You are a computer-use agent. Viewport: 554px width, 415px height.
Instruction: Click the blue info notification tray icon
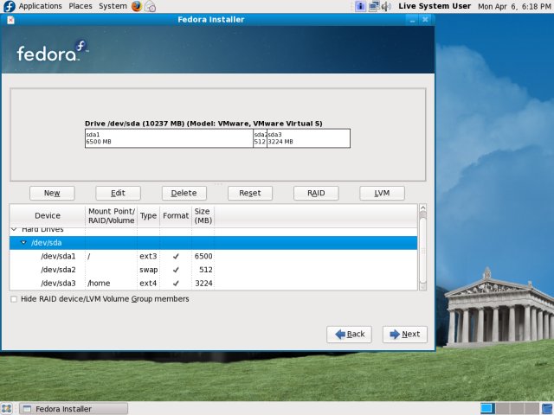(360, 6)
